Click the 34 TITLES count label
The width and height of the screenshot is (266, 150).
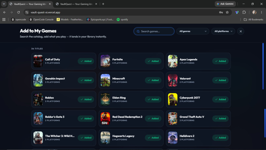[37, 49]
